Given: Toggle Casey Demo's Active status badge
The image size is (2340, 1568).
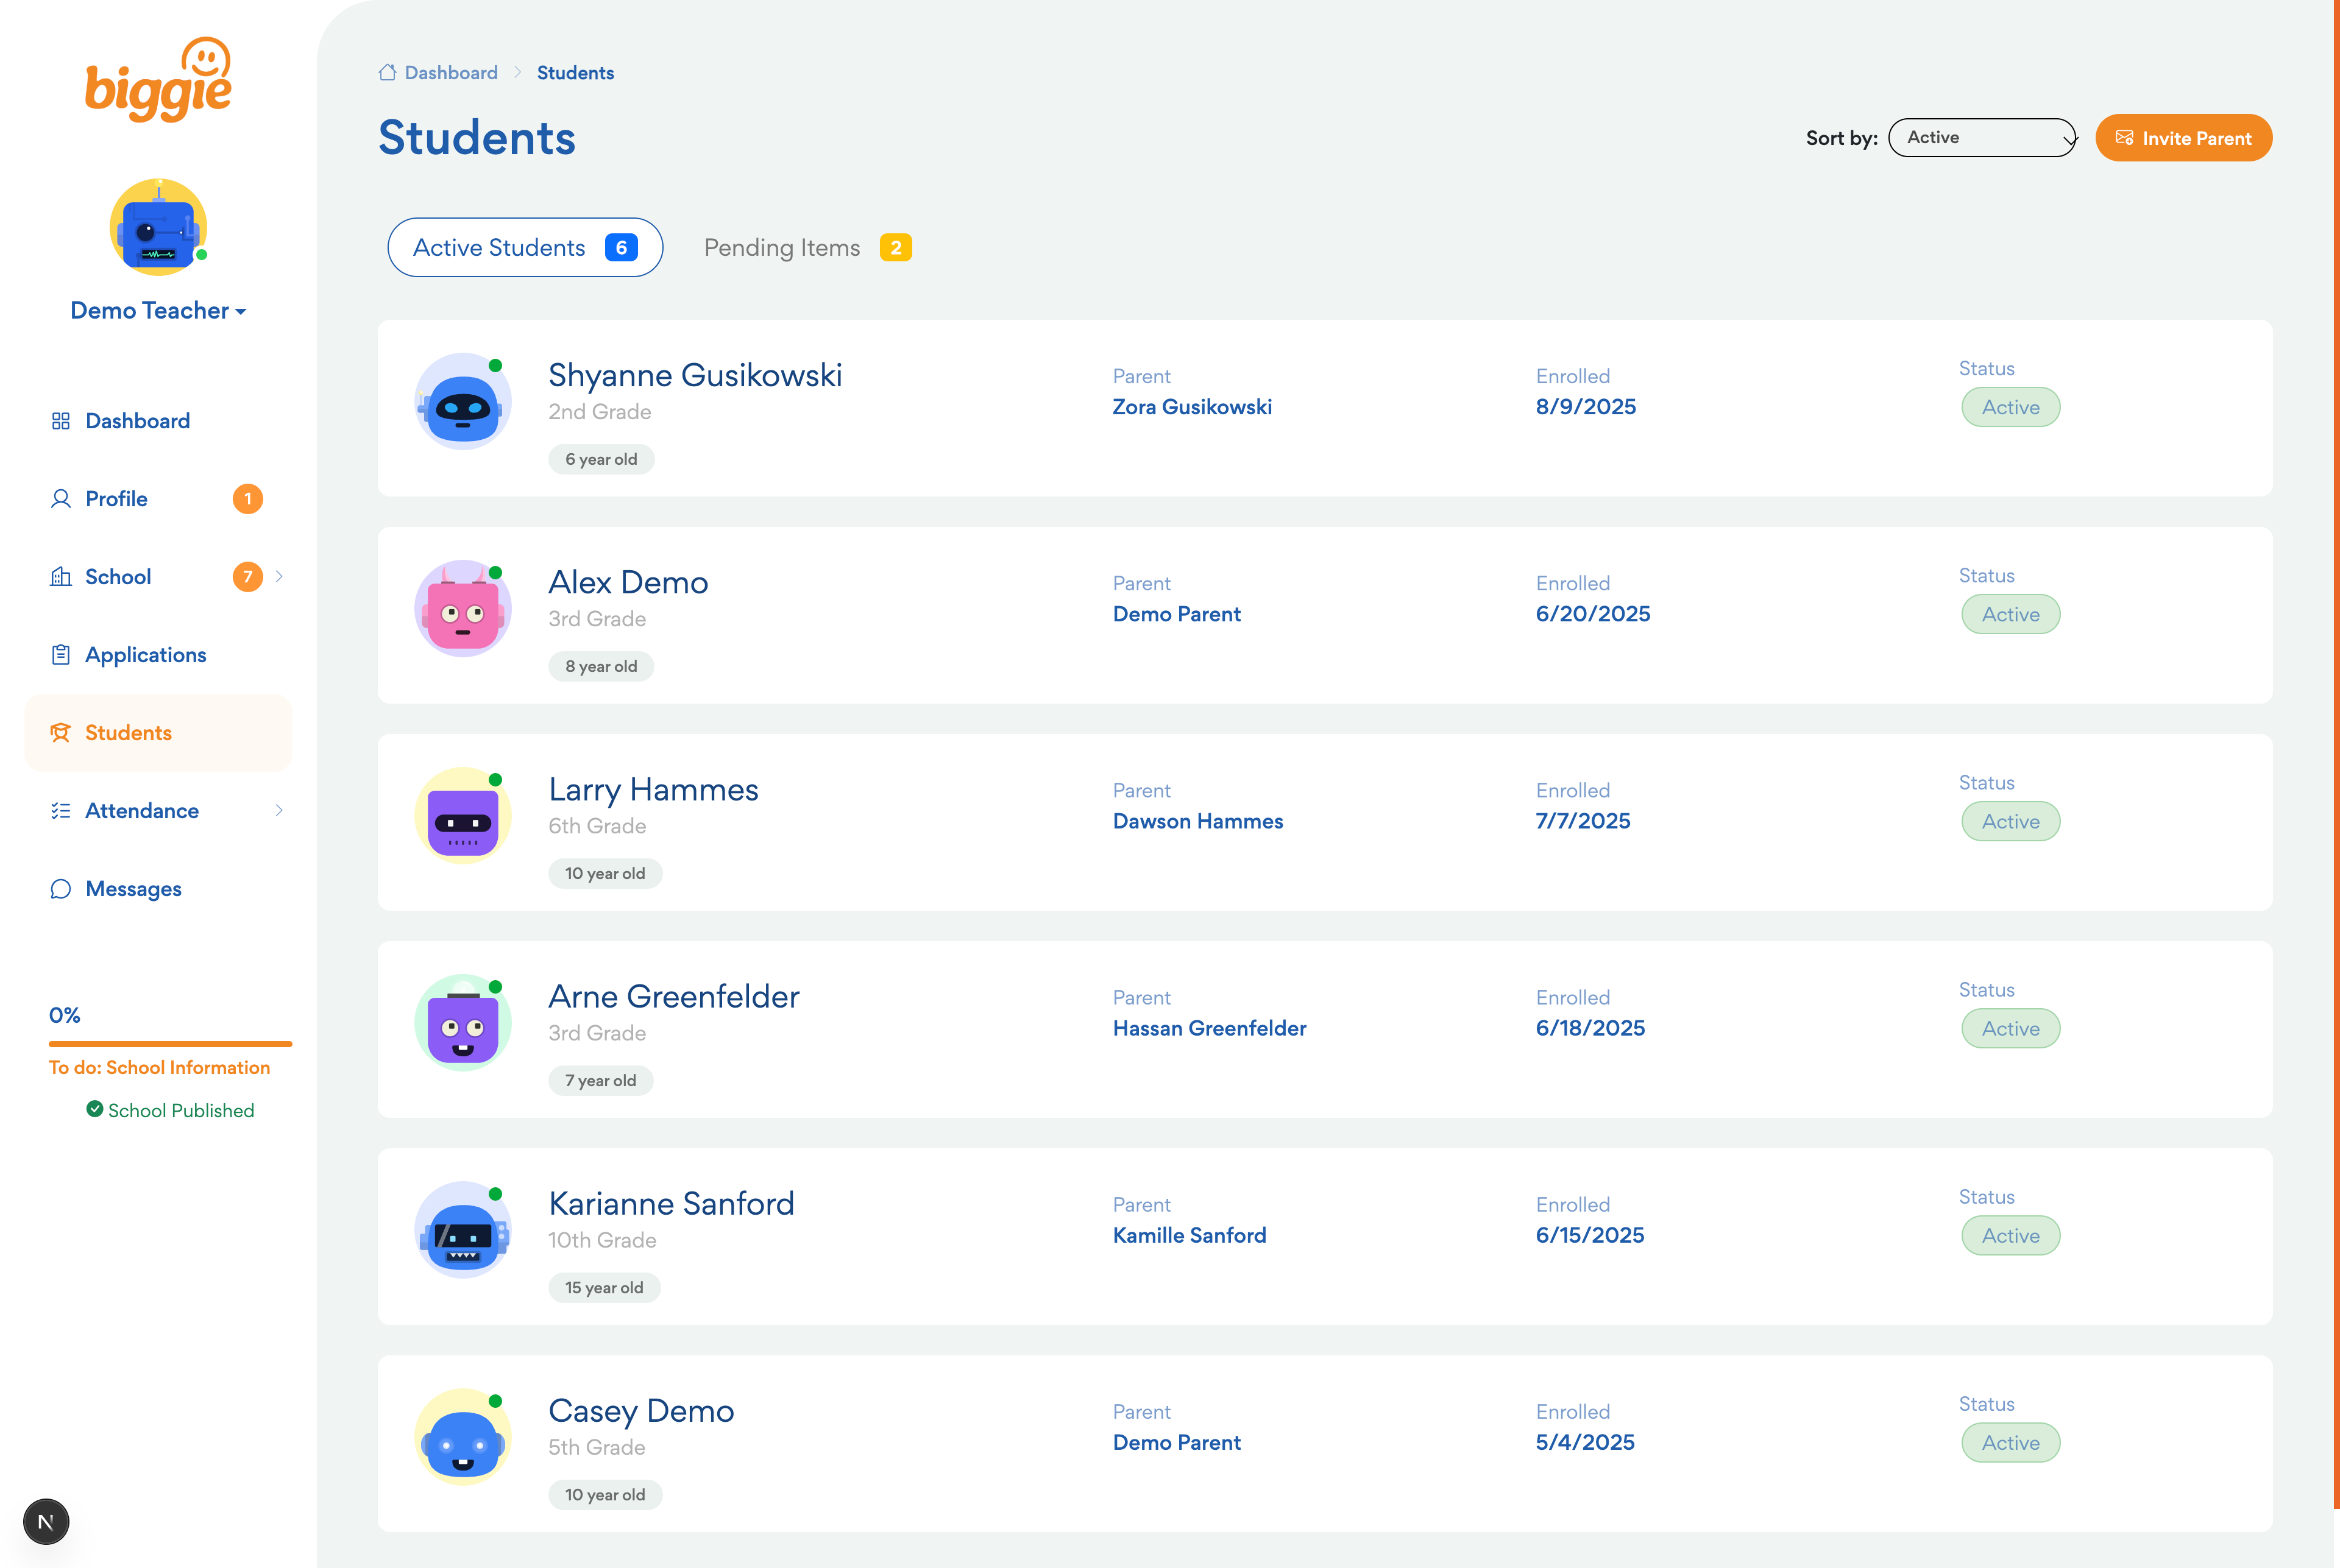Looking at the screenshot, I should pos(2010,1442).
